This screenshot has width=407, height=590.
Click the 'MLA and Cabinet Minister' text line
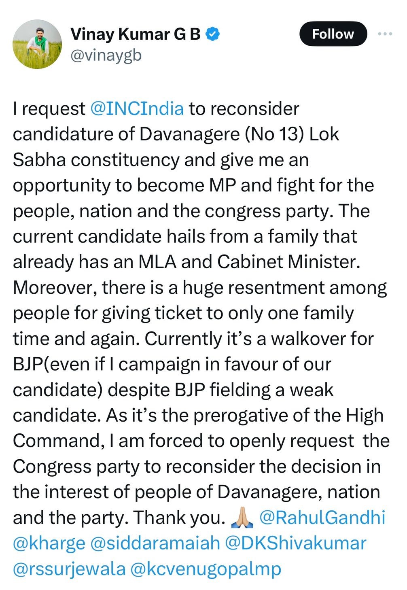pyautogui.click(x=186, y=262)
